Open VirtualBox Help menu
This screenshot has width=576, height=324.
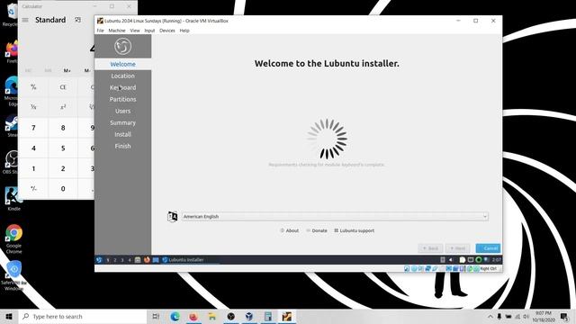[x=184, y=31]
